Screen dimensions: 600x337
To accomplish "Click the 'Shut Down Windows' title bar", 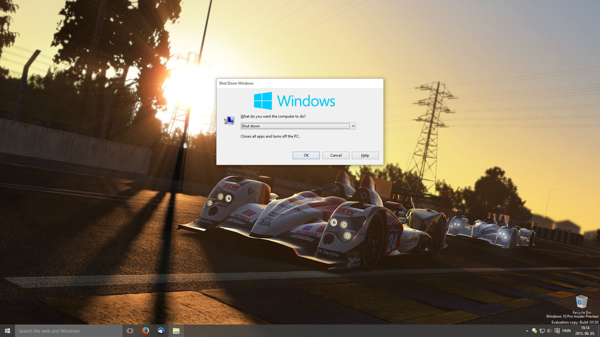I will click(300, 83).
